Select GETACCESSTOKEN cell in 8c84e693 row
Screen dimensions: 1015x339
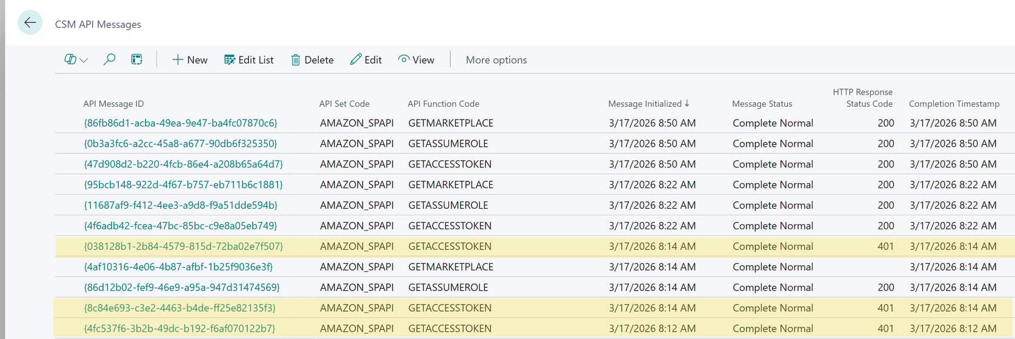tap(450, 308)
